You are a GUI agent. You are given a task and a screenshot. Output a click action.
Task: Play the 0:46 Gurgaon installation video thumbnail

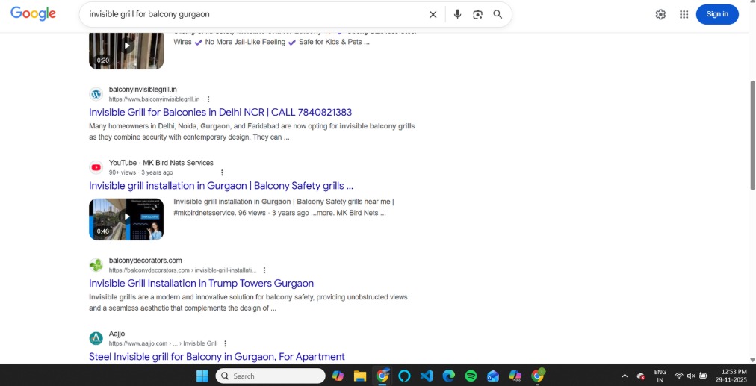point(126,219)
